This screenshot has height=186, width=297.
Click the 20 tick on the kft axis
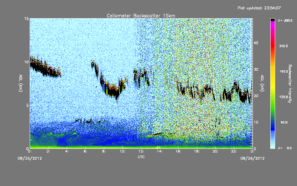(x=256, y=96)
